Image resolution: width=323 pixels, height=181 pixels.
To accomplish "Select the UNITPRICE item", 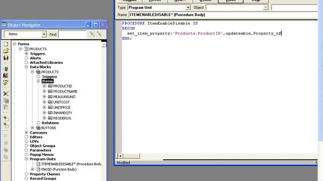I will [x=62, y=107].
